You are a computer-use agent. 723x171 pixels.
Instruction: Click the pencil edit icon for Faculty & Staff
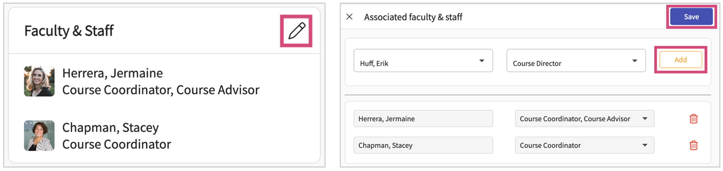click(296, 31)
